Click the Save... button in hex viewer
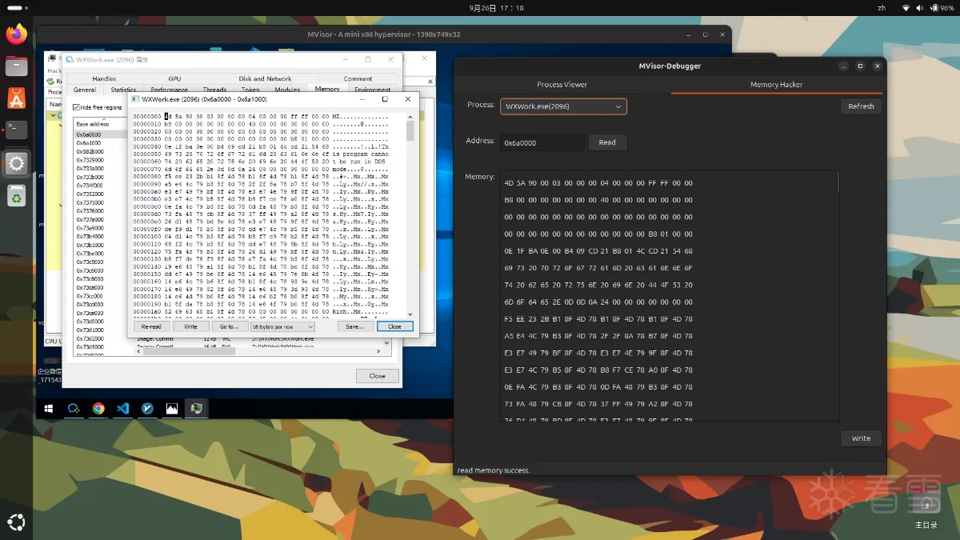This screenshot has width=960, height=540. [x=355, y=326]
